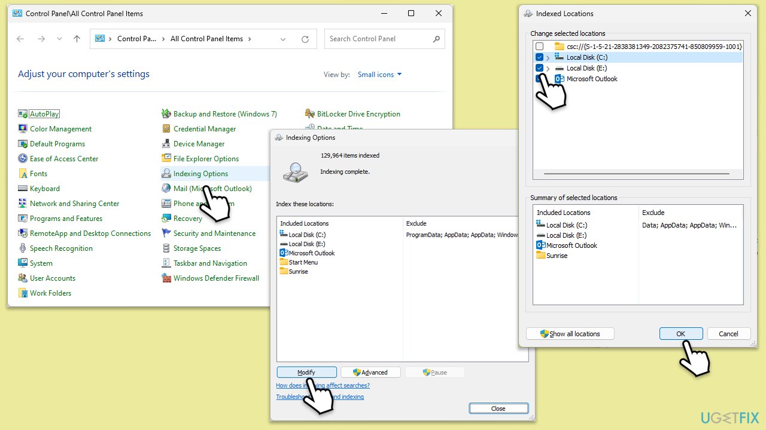Open the AutoPlay control panel icon
Viewport: 766px width, 430px height.
(23, 114)
